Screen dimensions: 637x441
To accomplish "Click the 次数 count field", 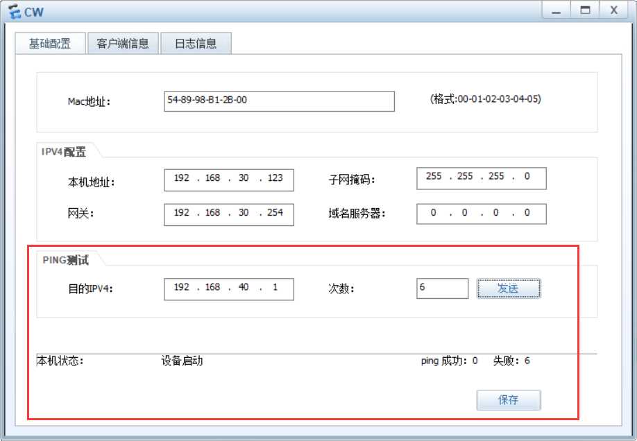I will tap(443, 288).
